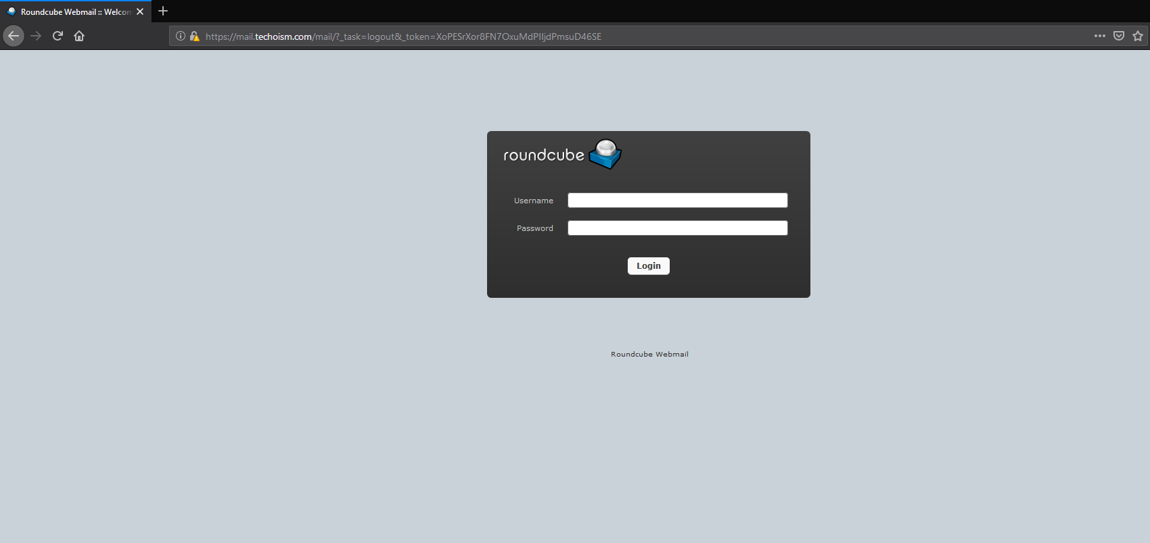Click the URL address bar text
The image size is (1150, 543).
[403, 36]
